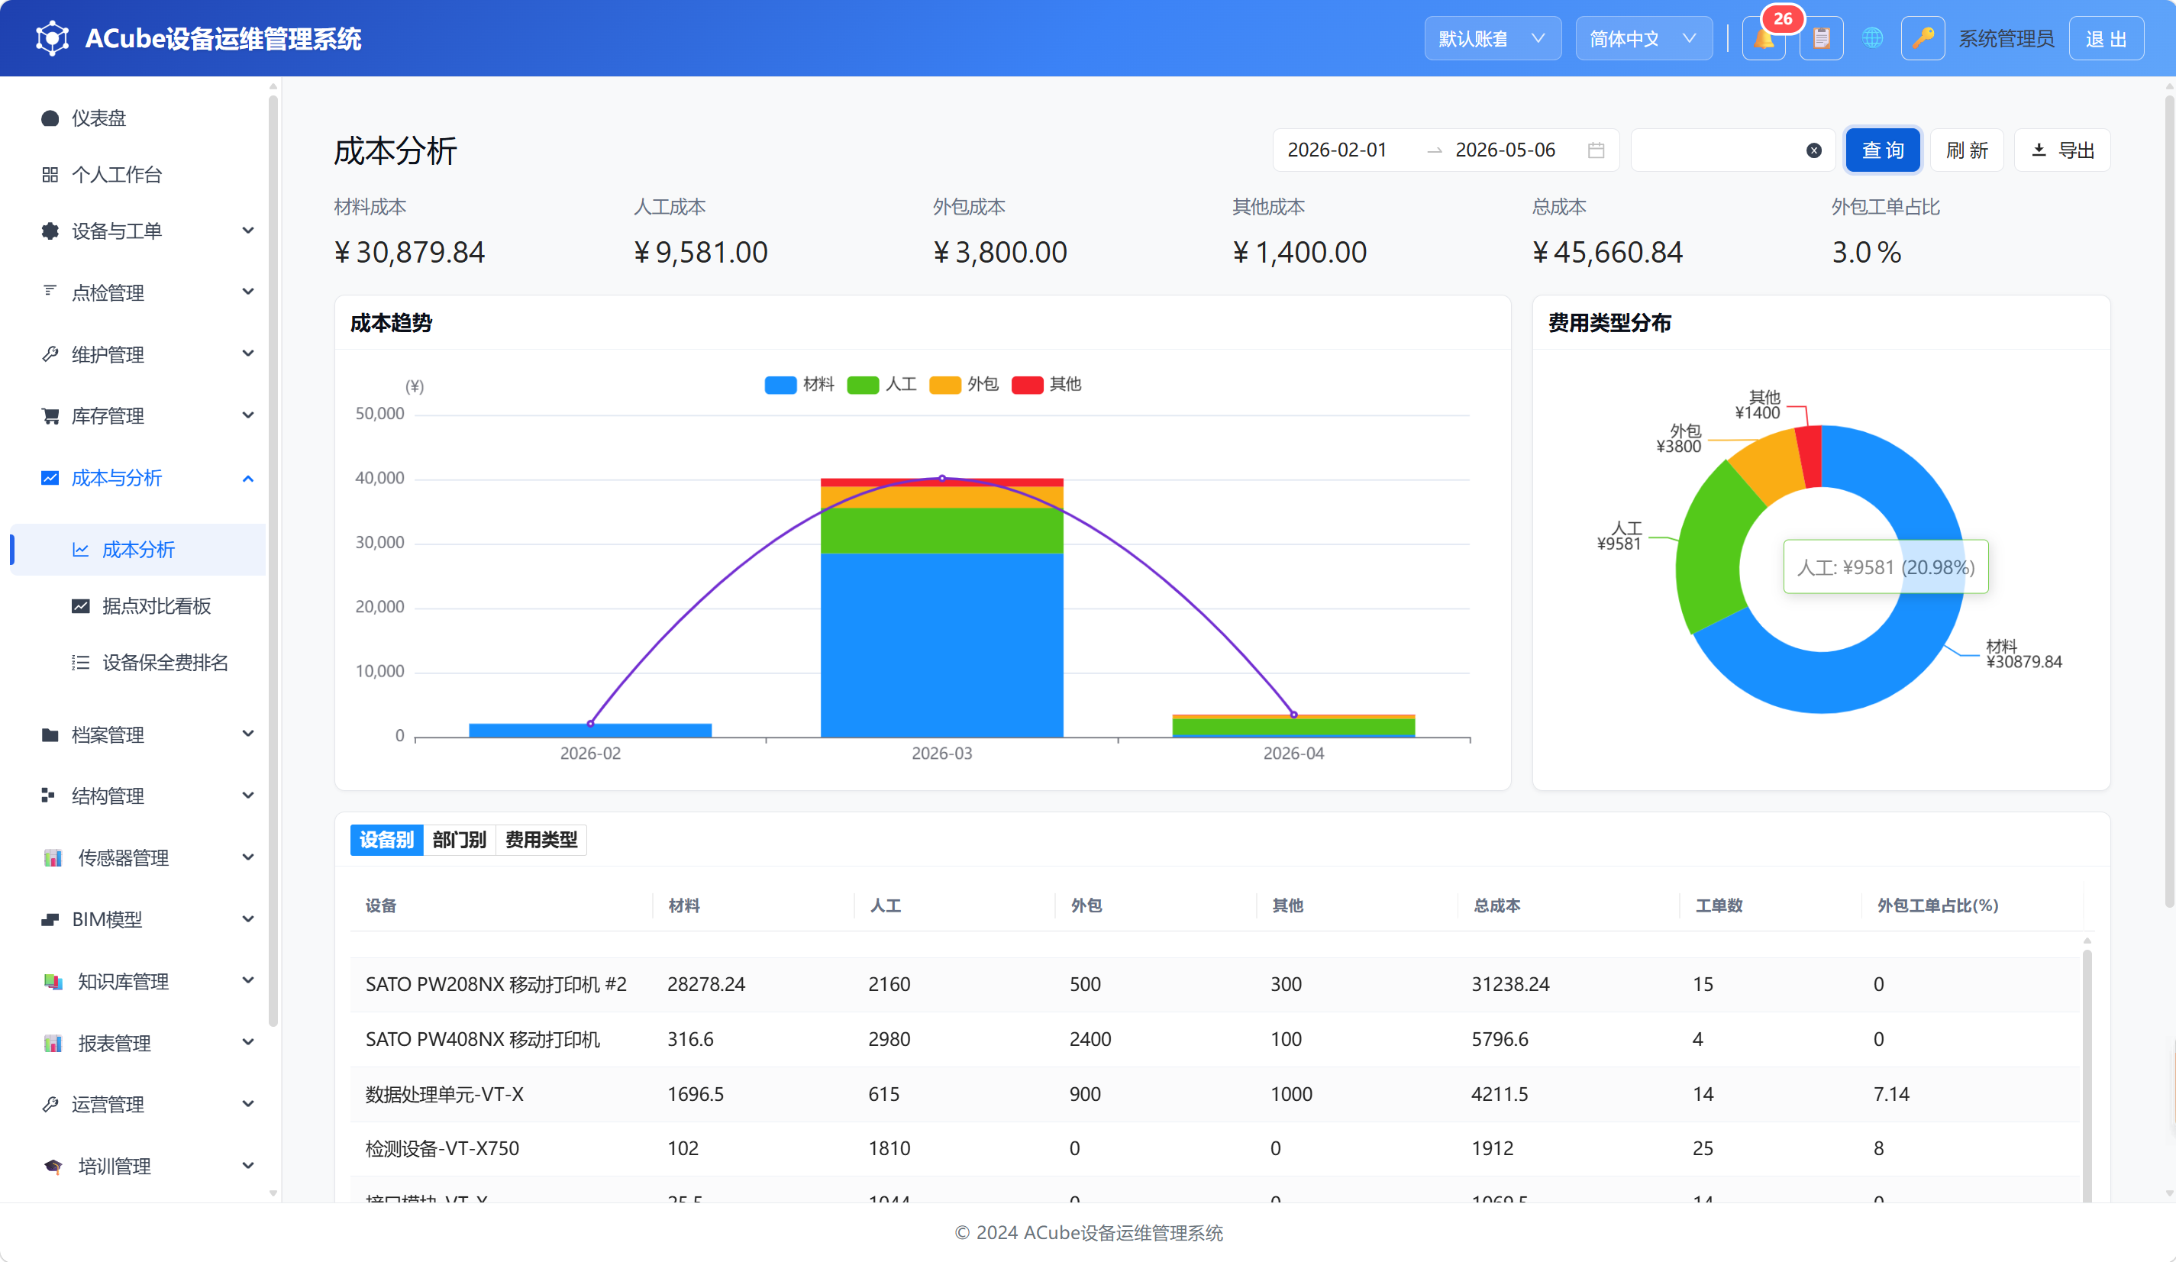
Task: Click the 设备保全费排名 list icon
Action: pos(80,662)
